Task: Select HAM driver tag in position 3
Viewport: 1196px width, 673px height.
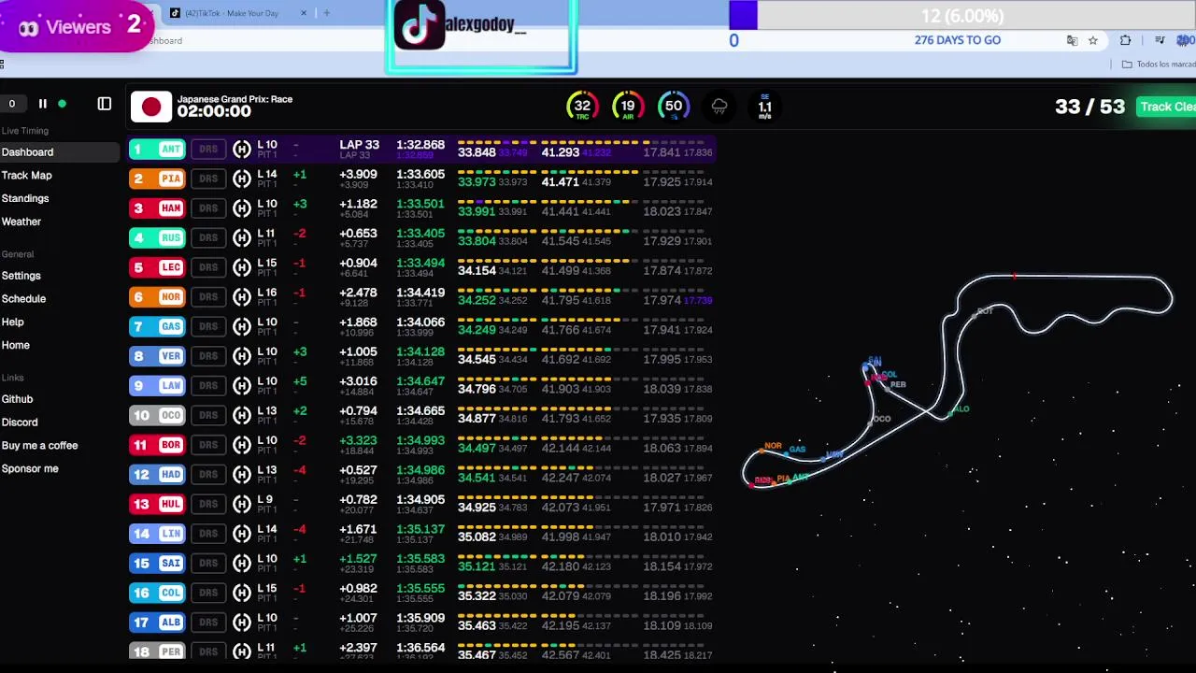Action: pyautogui.click(x=157, y=208)
